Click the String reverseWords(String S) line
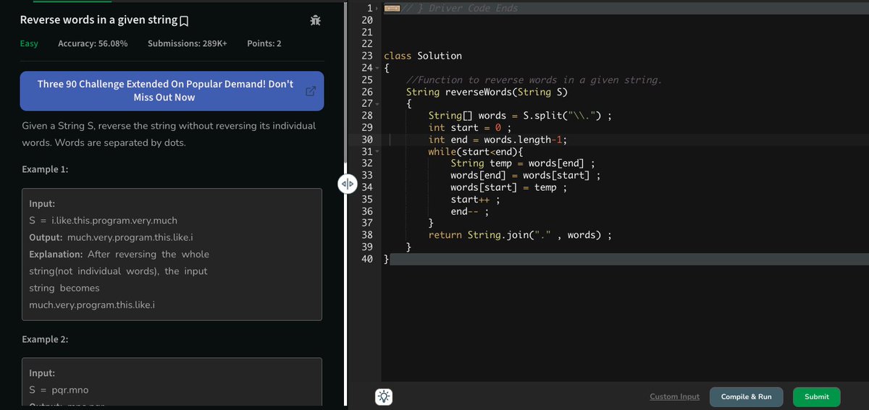The width and height of the screenshot is (869, 410). coord(487,92)
